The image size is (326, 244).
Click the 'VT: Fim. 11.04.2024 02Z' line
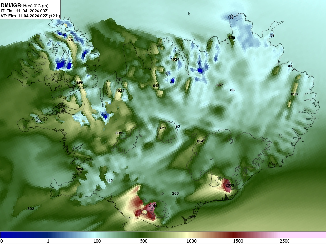point(24,16)
